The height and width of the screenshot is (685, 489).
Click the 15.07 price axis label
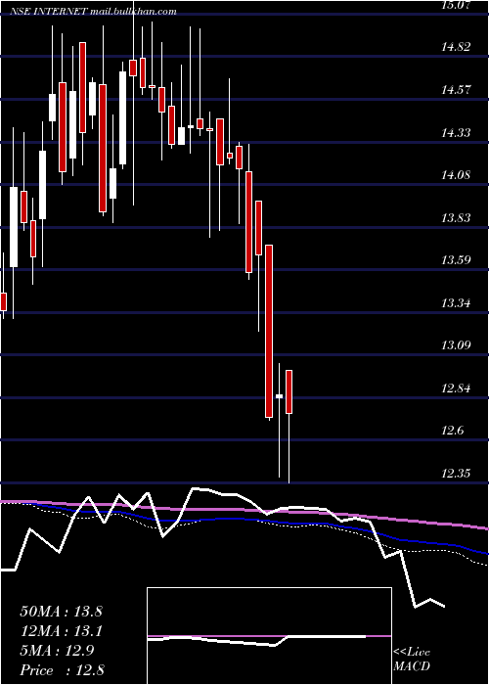pos(456,5)
